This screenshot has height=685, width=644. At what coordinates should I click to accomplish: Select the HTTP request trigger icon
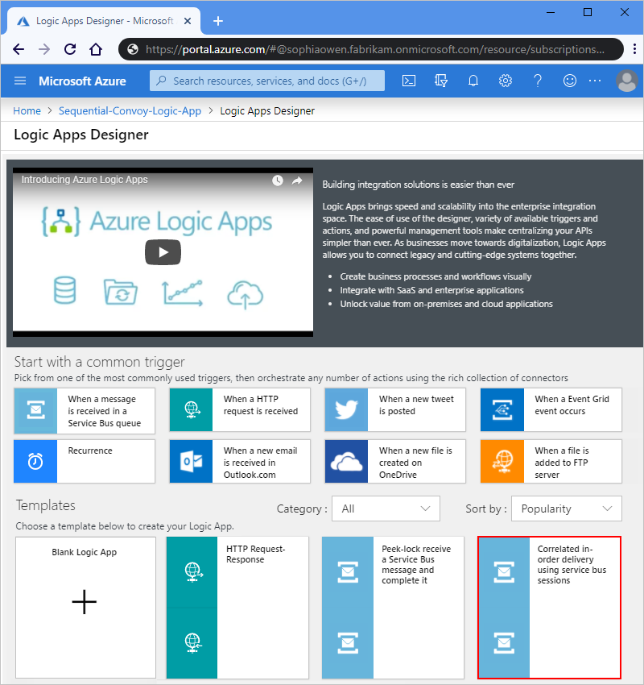pyautogui.click(x=191, y=410)
